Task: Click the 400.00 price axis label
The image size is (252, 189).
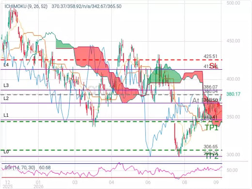Action: pyautogui.click(x=233, y=79)
